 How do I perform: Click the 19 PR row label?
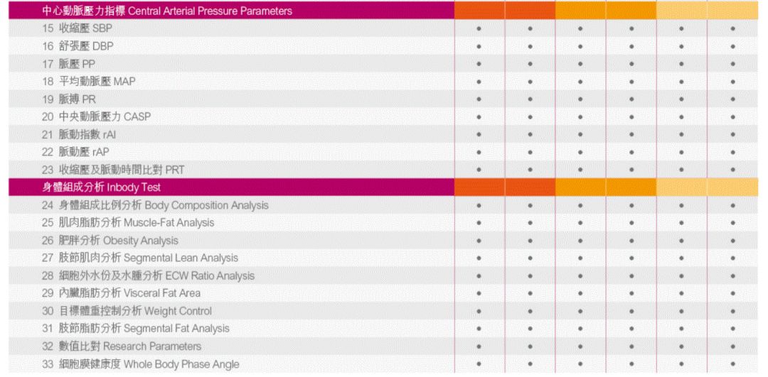(69, 99)
